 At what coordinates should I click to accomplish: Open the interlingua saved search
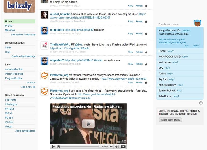point(11,104)
